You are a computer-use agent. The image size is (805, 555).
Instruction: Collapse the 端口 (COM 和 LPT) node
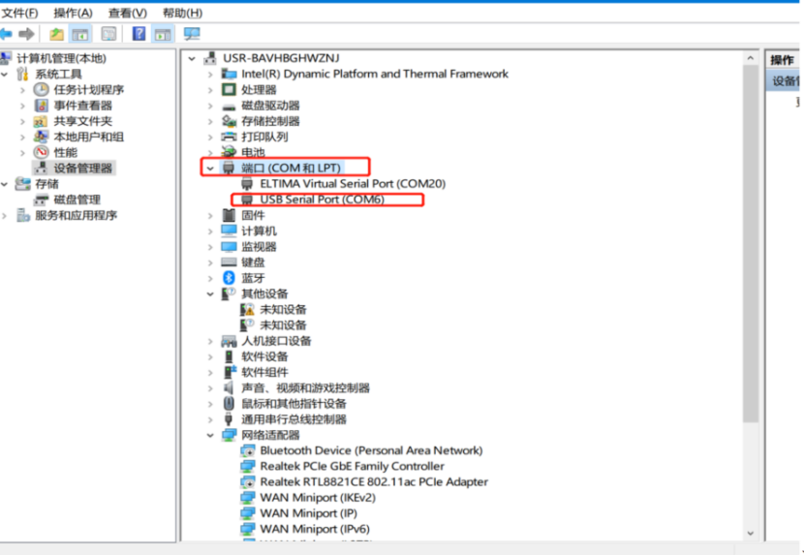[210, 169]
